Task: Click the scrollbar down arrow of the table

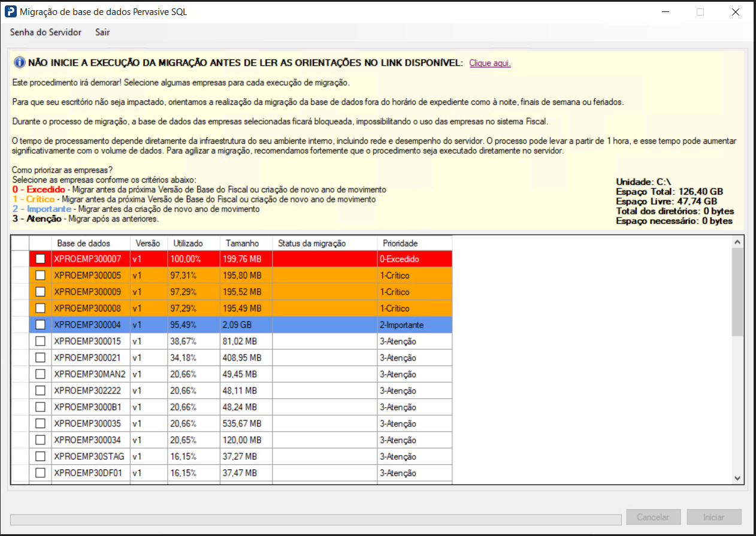Action: click(738, 477)
